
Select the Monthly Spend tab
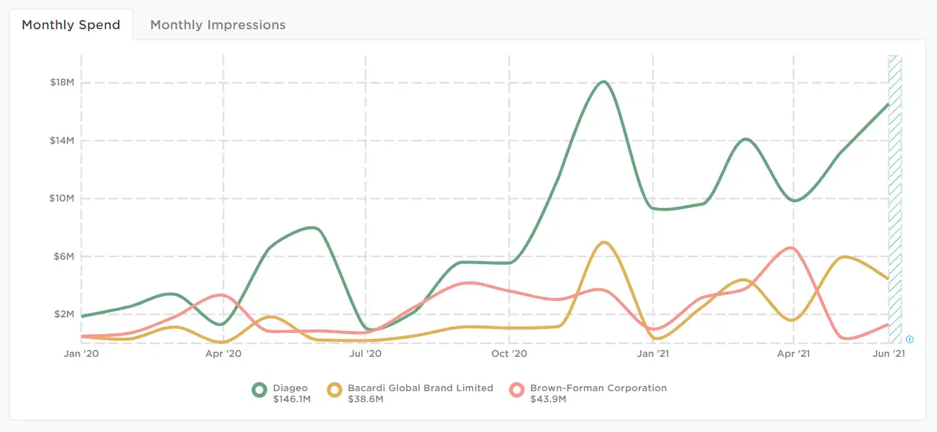click(71, 25)
